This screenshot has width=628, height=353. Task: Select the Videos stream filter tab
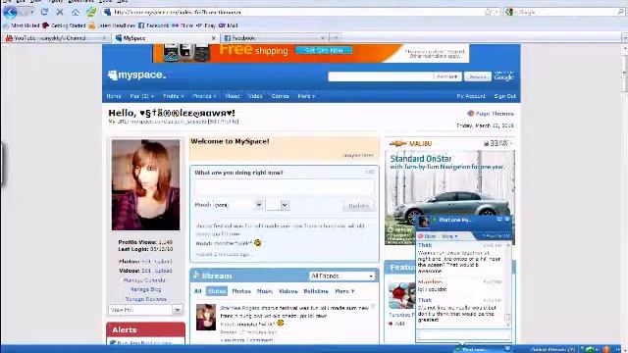click(x=288, y=291)
